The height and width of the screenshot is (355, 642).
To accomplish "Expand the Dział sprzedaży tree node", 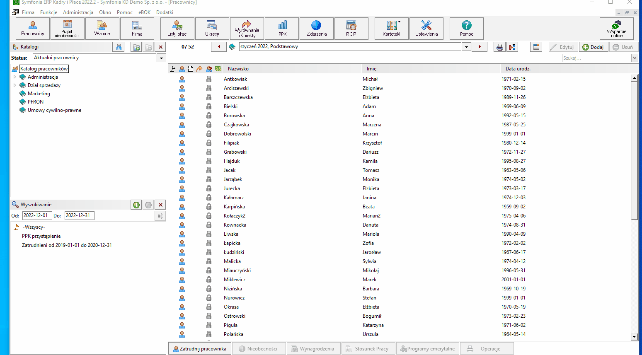I will 15,85.
